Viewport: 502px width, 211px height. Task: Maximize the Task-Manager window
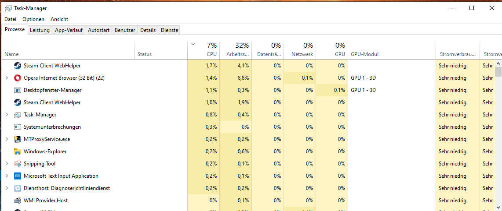[x=472, y=8]
